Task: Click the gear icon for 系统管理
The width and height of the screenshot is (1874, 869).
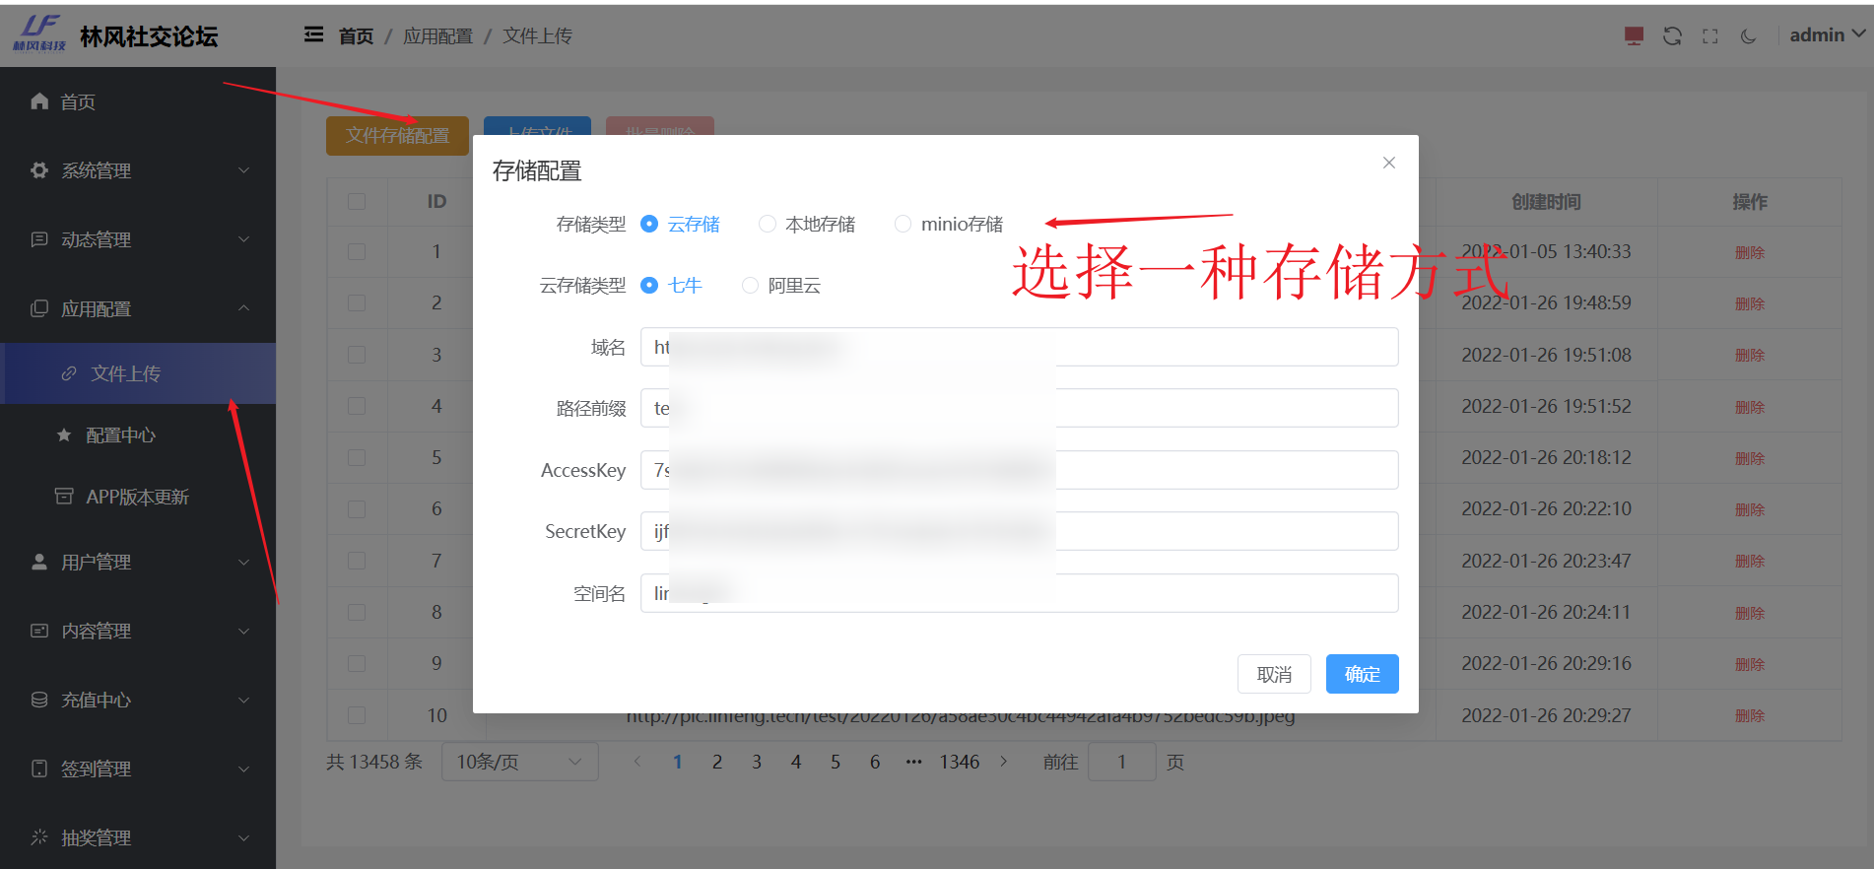Action: (x=39, y=169)
